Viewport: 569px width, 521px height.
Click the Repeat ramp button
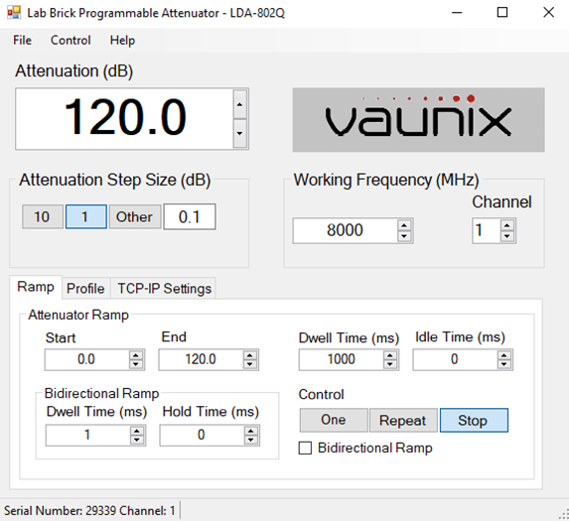[403, 420]
